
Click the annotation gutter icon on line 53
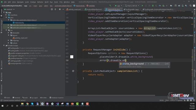73,71
